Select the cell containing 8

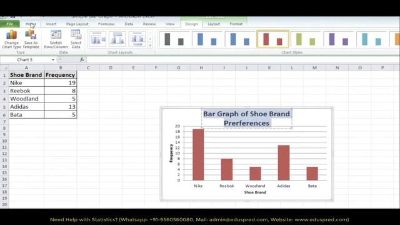click(x=61, y=91)
